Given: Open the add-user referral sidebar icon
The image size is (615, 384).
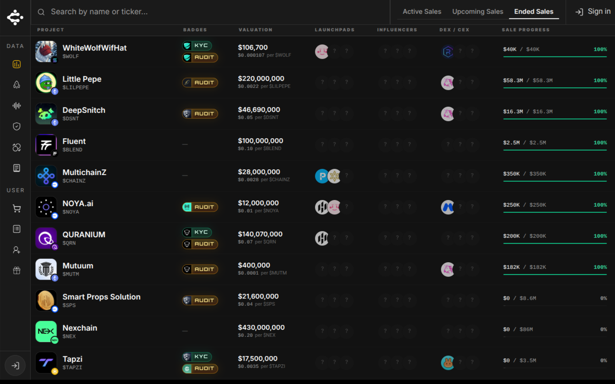Looking at the screenshot, I should [x=17, y=250].
